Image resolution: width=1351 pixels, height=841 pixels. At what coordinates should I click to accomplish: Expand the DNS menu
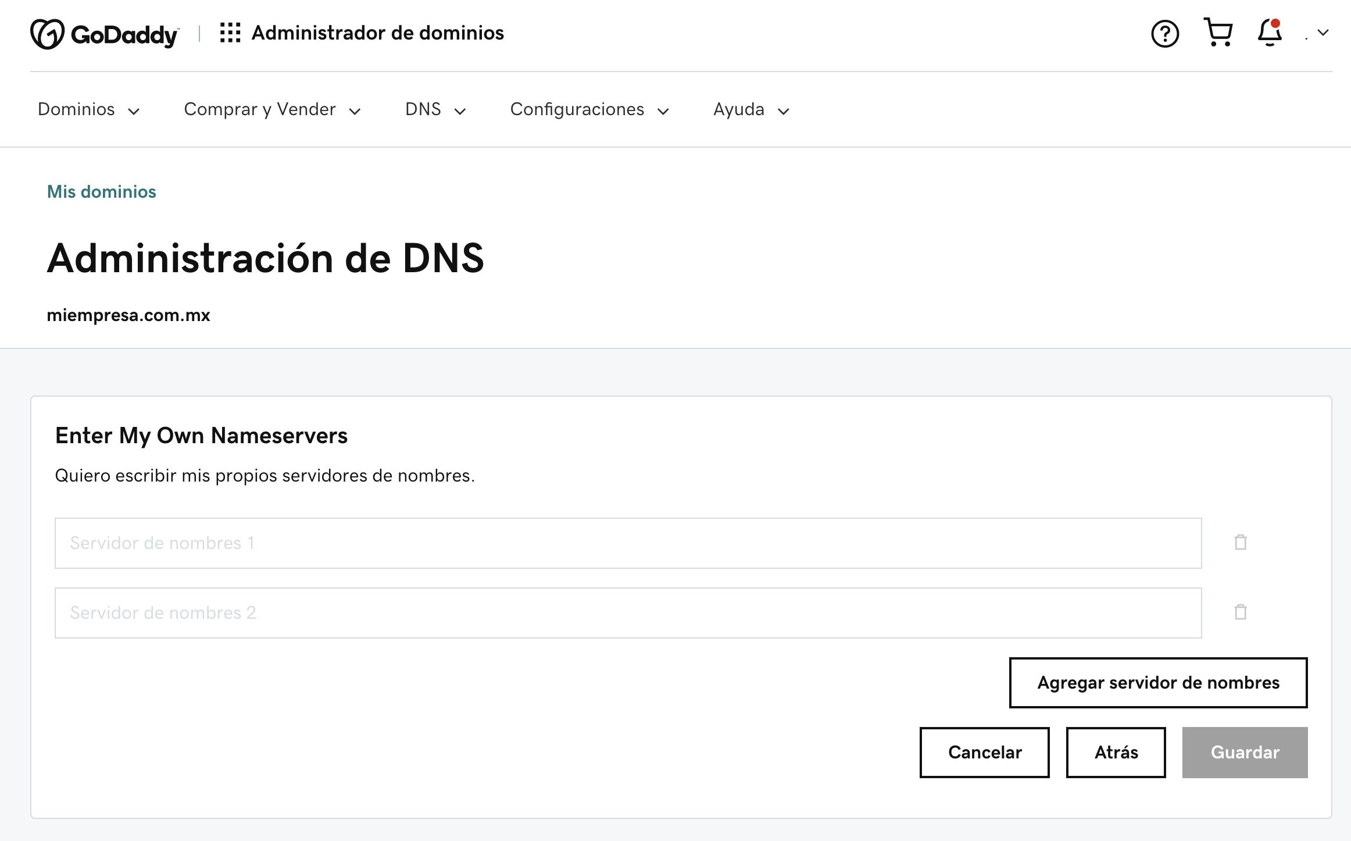435,109
